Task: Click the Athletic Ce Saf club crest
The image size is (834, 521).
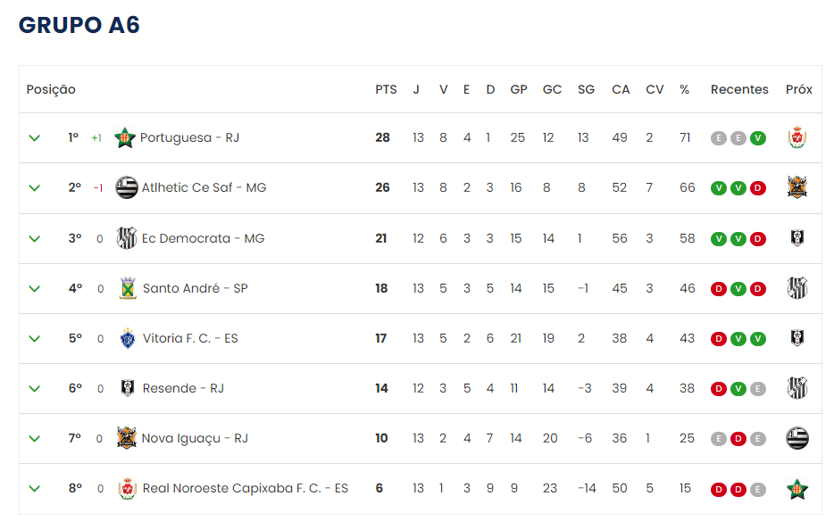Action: click(127, 188)
